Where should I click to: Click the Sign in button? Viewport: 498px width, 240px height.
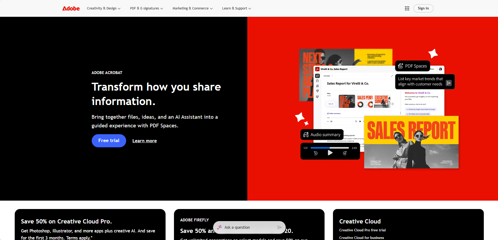pyautogui.click(x=423, y=8)
